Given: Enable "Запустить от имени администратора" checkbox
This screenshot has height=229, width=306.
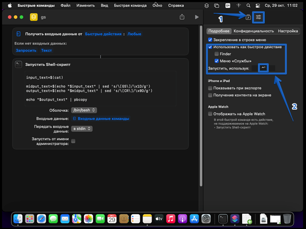Looking at the screenshot, I should [x=73, y=141].
